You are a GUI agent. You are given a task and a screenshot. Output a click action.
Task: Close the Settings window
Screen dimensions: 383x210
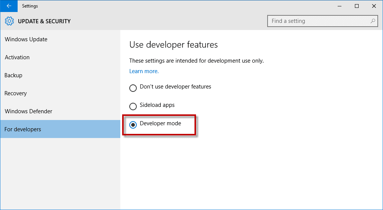pos(374,6)
